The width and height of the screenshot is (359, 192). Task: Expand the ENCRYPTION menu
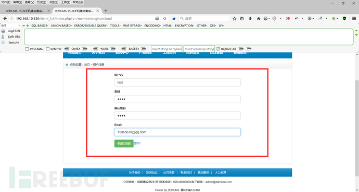click(185, 25)
